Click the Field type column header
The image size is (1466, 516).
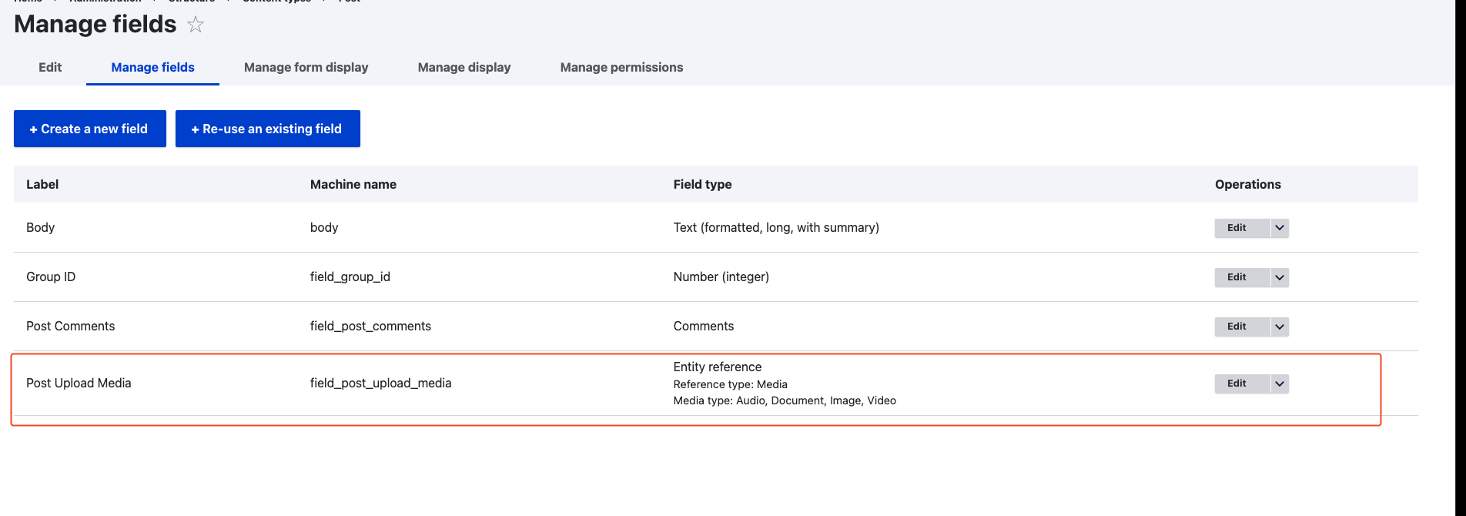click(x=702, y=184)
